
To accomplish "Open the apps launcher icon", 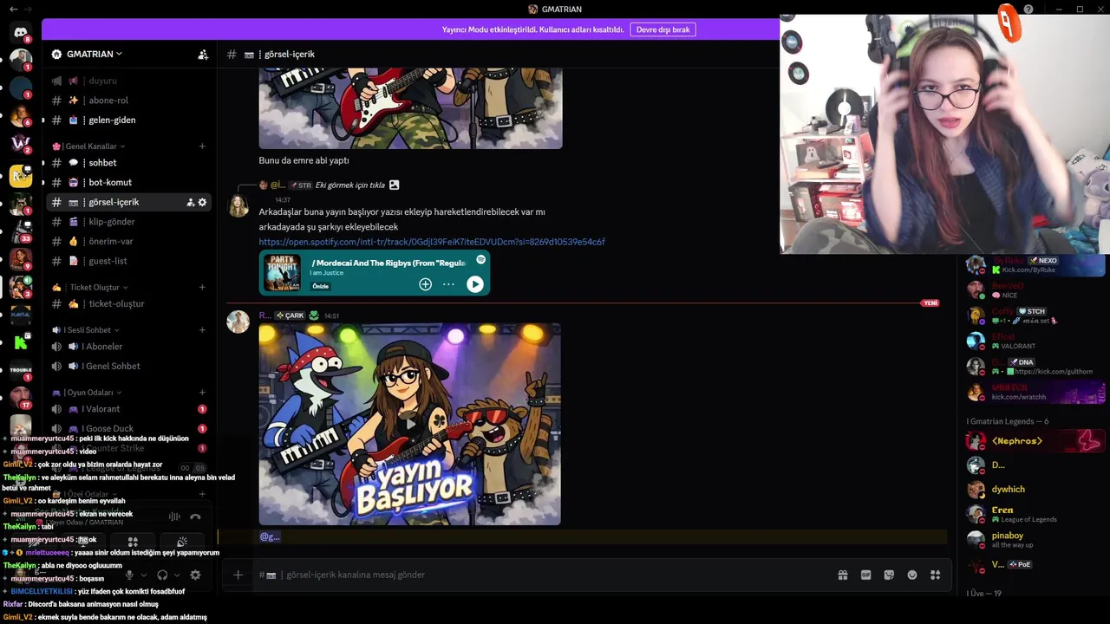I will [x=935, y=575].
